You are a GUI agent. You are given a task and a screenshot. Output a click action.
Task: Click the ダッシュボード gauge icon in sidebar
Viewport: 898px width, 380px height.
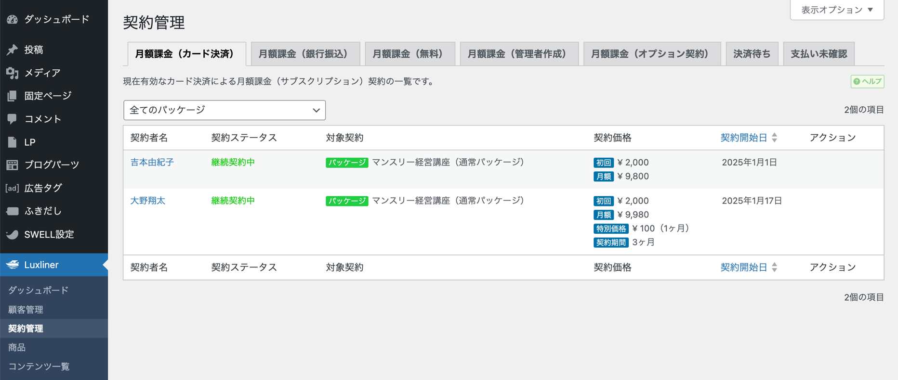[x=12, y=19]
